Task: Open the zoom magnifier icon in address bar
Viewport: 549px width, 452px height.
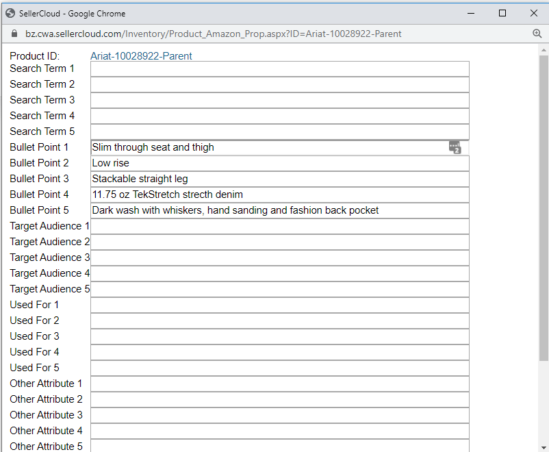Action: pos(537,34)
